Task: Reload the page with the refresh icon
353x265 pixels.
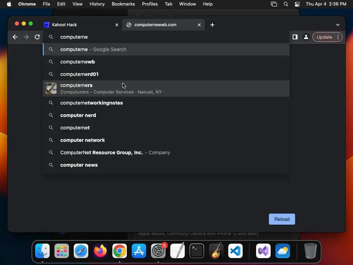Action: (x=37, y=37)
